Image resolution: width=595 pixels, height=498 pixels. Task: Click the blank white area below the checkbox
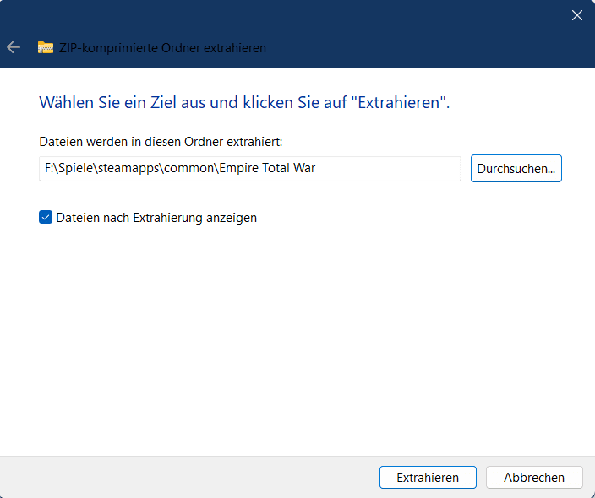[x=296, y=338]
